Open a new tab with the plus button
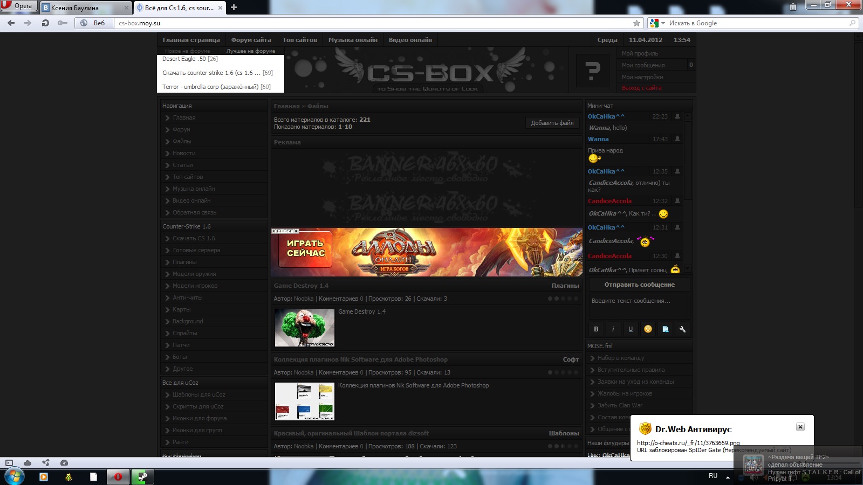Screen dimensions: 863x485 pyautogui.click(x=234, y=8)
